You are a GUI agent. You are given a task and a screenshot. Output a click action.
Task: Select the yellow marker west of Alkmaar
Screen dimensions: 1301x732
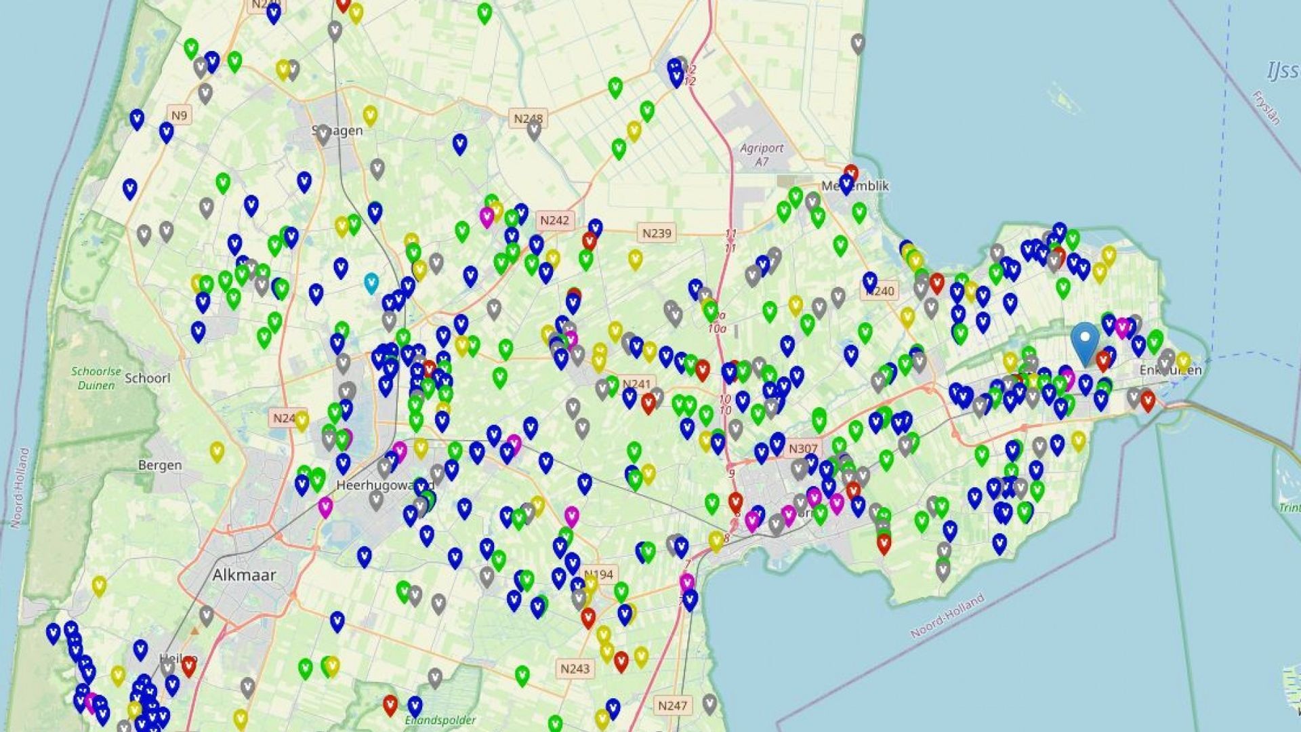(x=99, y=585)
